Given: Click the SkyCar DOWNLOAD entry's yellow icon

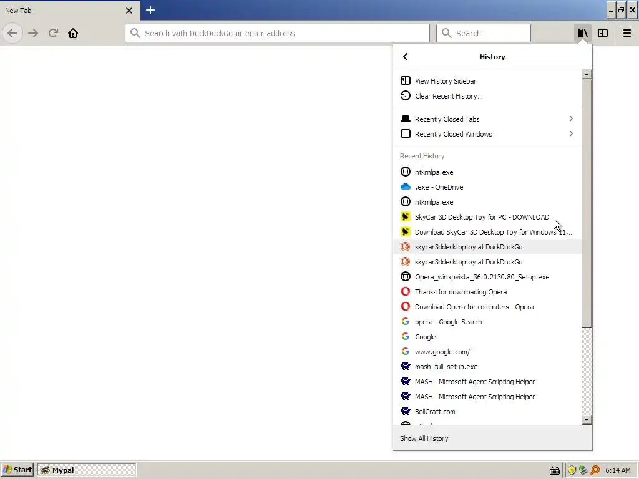Looking at the screenshot, I should tap(405, 216).
